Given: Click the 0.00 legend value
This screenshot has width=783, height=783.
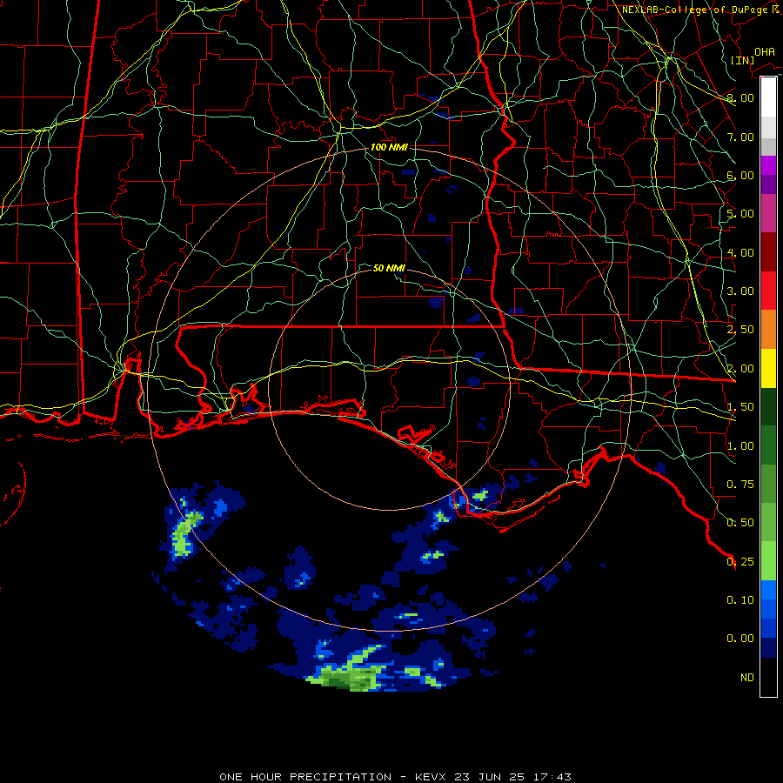Looking at the screenshot, I should (x=740, y=639).
